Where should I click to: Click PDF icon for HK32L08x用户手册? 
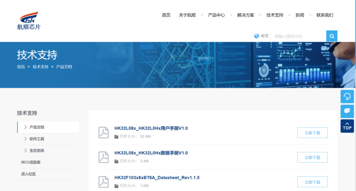pyautogui.click(x=104, y=132)
